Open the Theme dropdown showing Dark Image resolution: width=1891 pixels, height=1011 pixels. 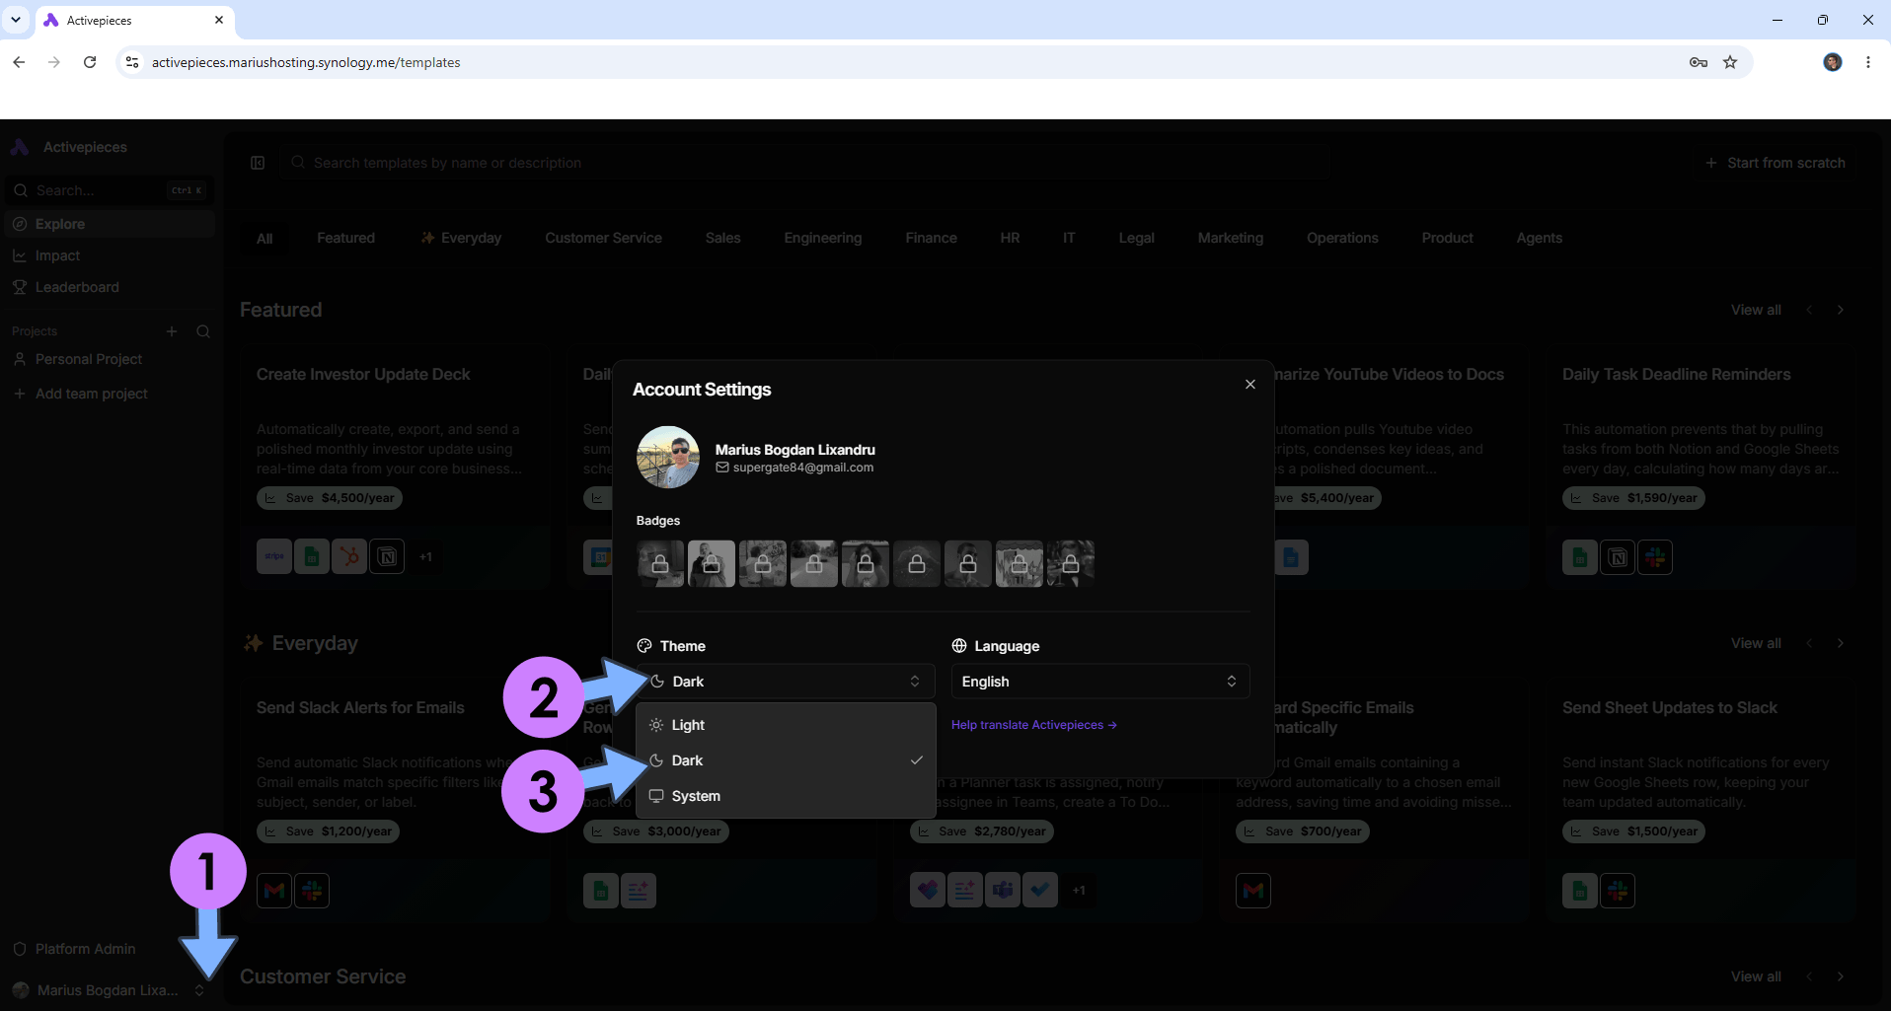pyautogui.click(x=786, y=682)
